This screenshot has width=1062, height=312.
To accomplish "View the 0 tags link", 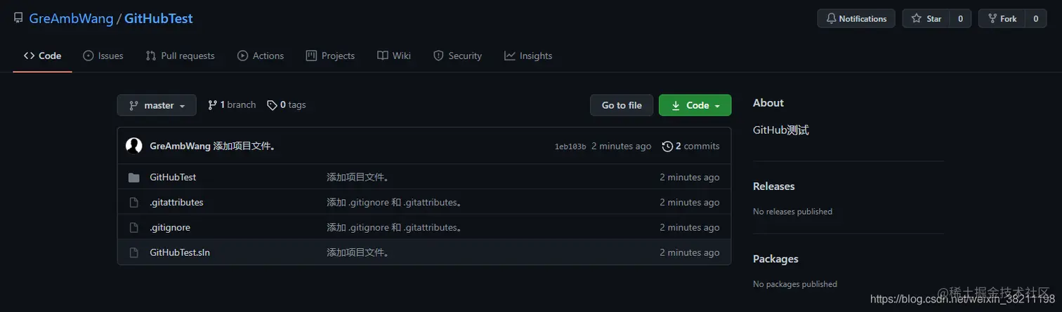I will click(287, 105).
